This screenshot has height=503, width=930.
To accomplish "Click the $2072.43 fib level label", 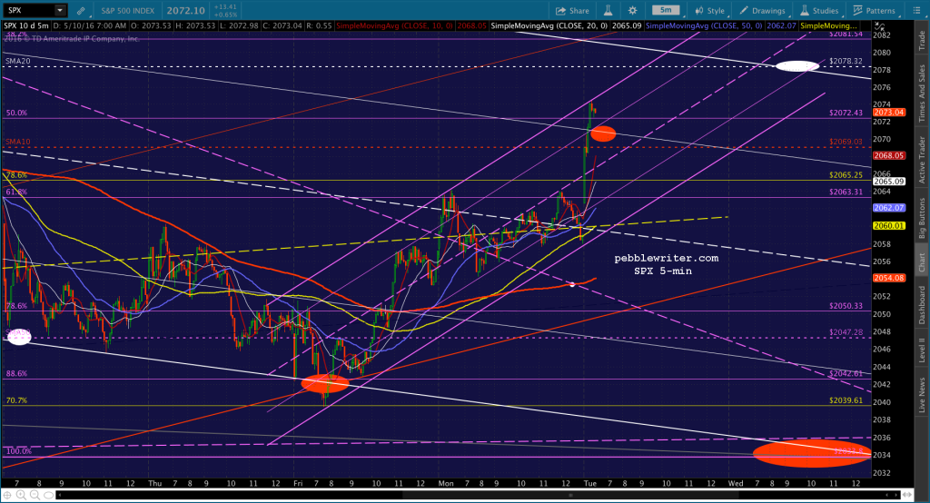I will point(846,113).
